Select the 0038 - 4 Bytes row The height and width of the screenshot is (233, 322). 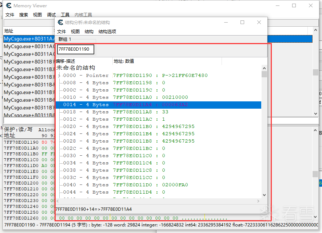click(x=158, y=170)
